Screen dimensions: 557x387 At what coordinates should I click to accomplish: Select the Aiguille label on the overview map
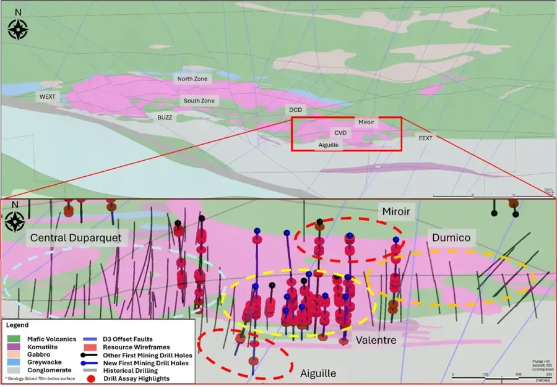tap(329, 145)
